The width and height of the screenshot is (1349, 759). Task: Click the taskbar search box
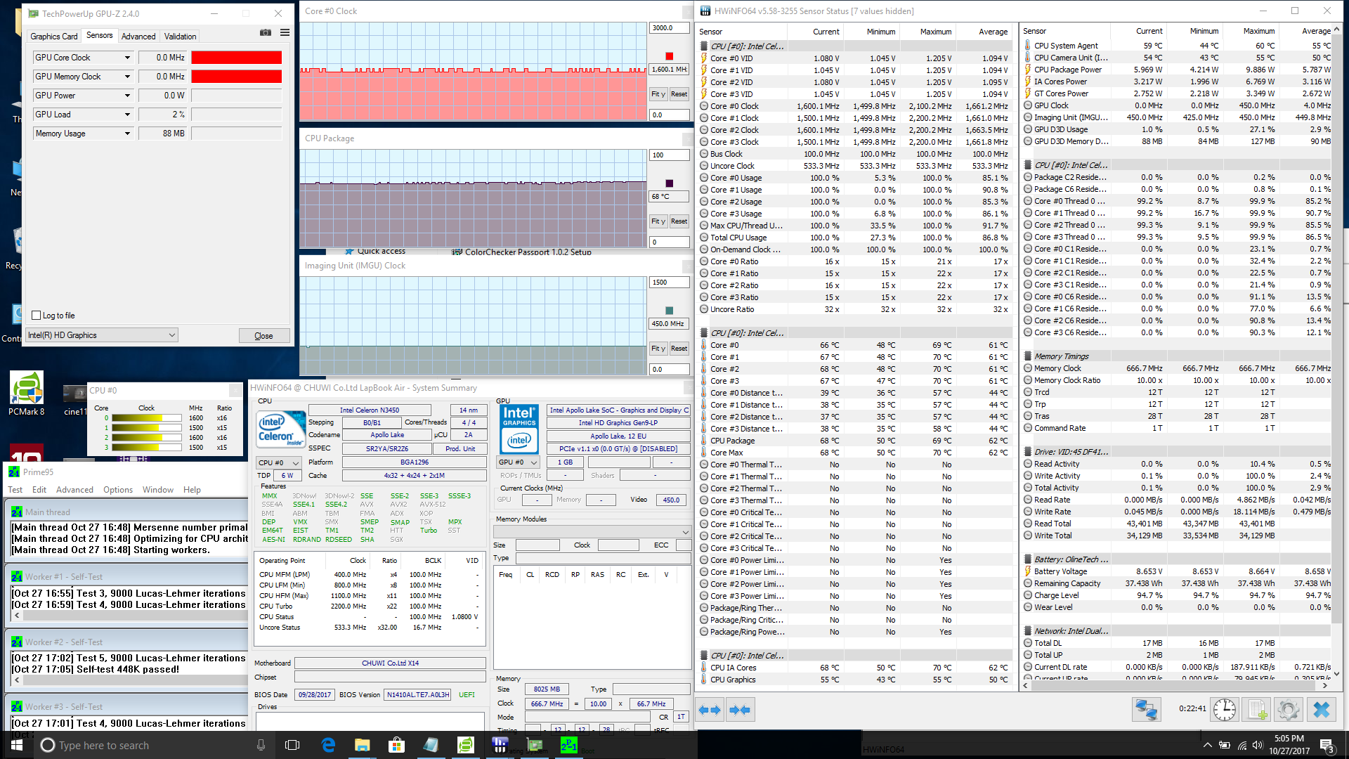click(x=141, y=745)
